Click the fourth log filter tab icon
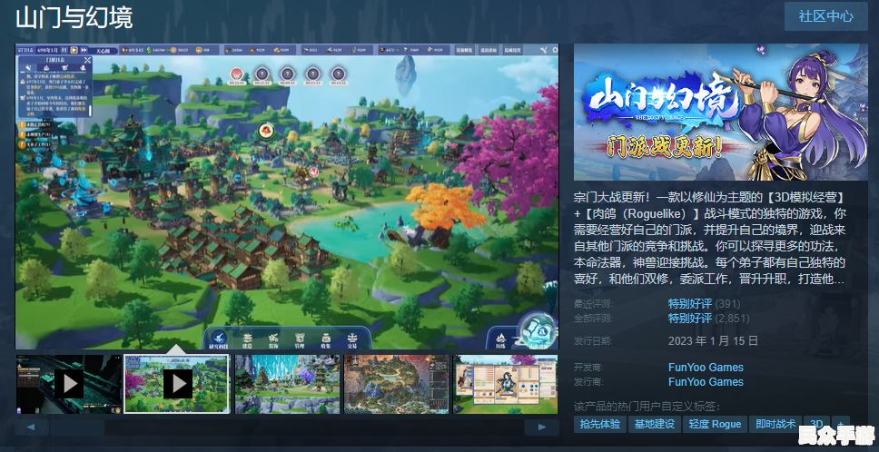This screenshot has width=879, height=452. (83, 70)
